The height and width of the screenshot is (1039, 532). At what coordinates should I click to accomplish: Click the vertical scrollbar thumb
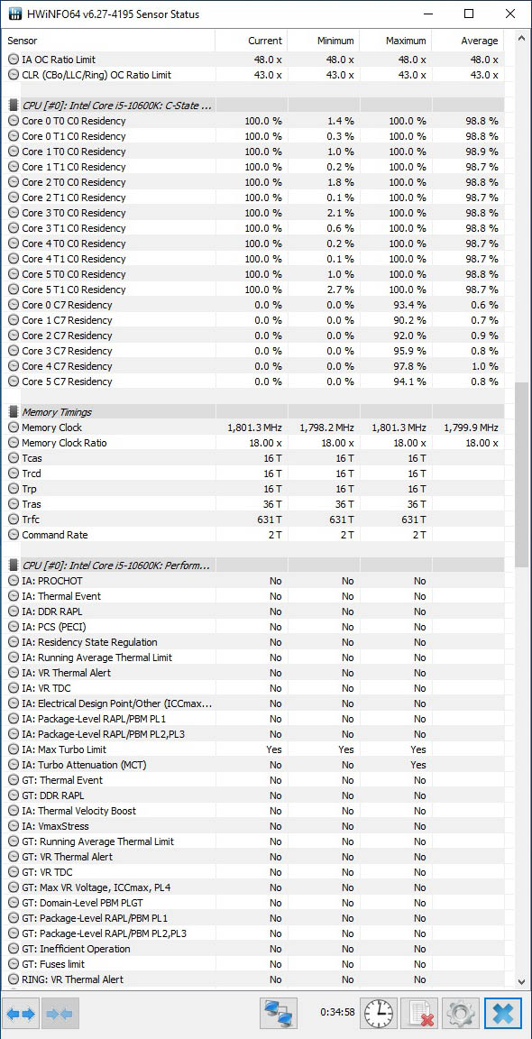point(523,474)
